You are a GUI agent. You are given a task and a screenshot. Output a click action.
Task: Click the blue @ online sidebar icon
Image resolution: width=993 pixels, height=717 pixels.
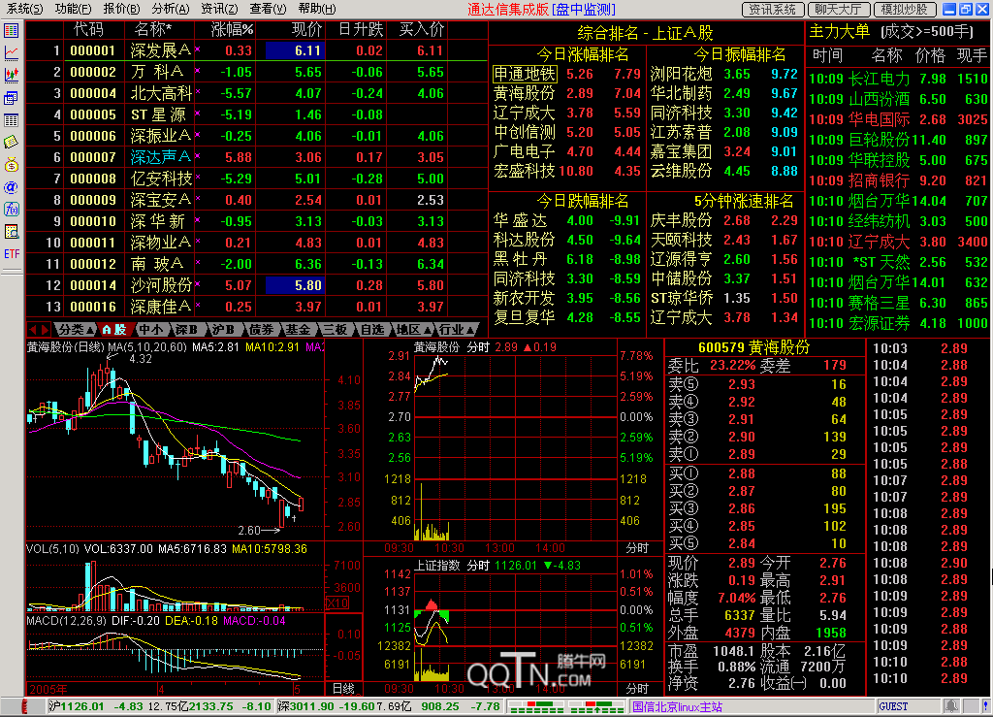[12, 187]
